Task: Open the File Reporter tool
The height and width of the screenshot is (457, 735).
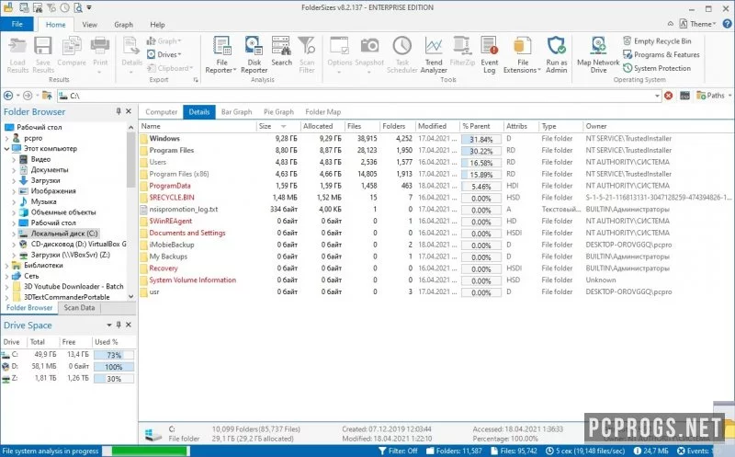Action: [x=221, y=55]
